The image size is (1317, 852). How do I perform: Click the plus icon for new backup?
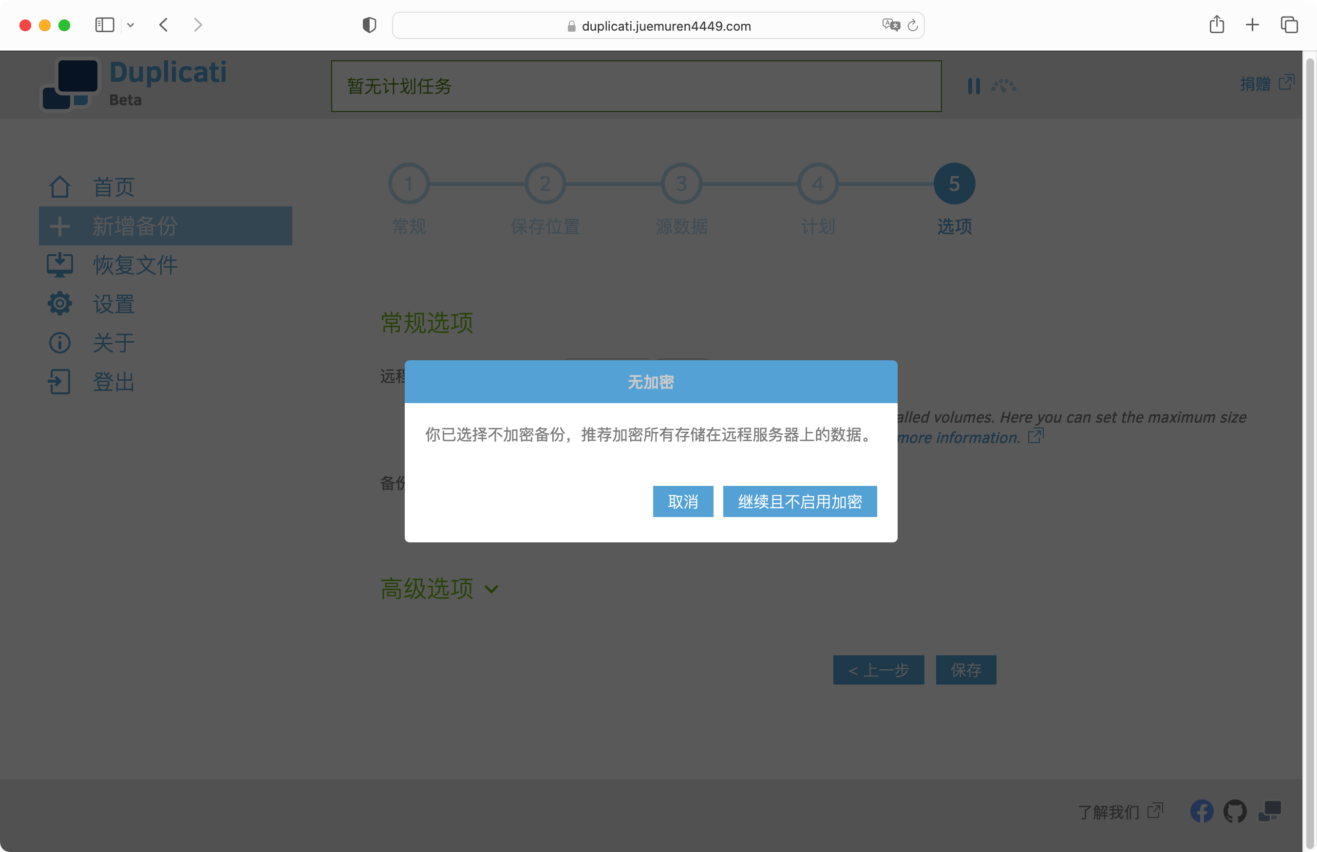[60, 226]
